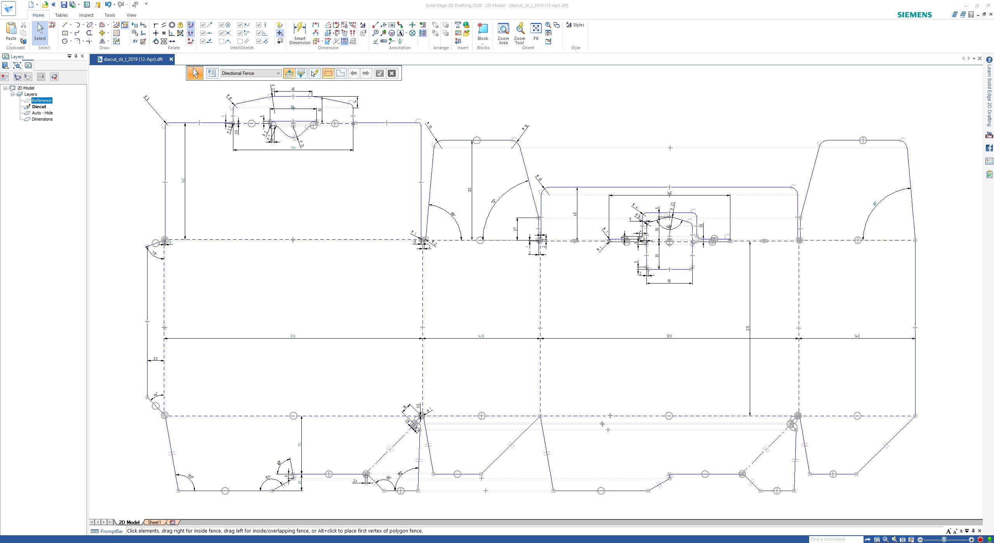Screen dimensions: 994x543
Task: Select the Text annotation tool
Action: 458,25
